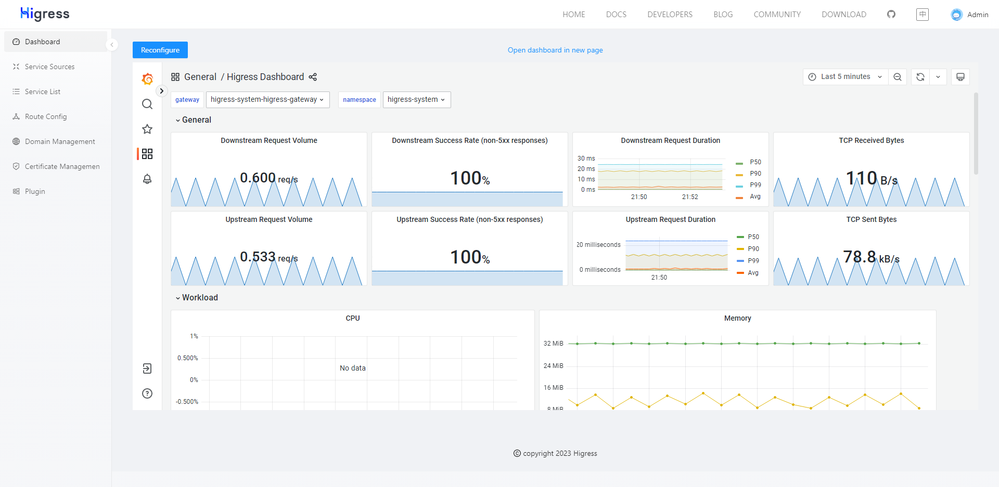Open Service Sources in the left menu
This screenshot has height=487, width=999.
(56, 67)
